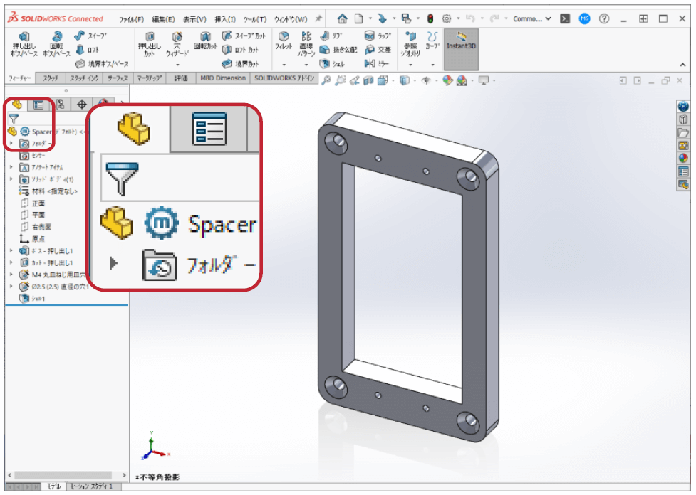Open the 参照ジオメトリ reference geometry tool
696x495 pixels.
[410, 44]
